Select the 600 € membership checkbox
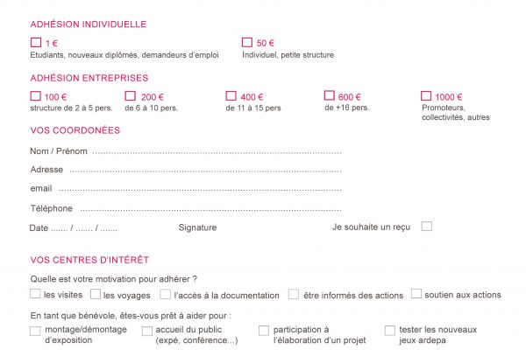 (x=329, y=95)
